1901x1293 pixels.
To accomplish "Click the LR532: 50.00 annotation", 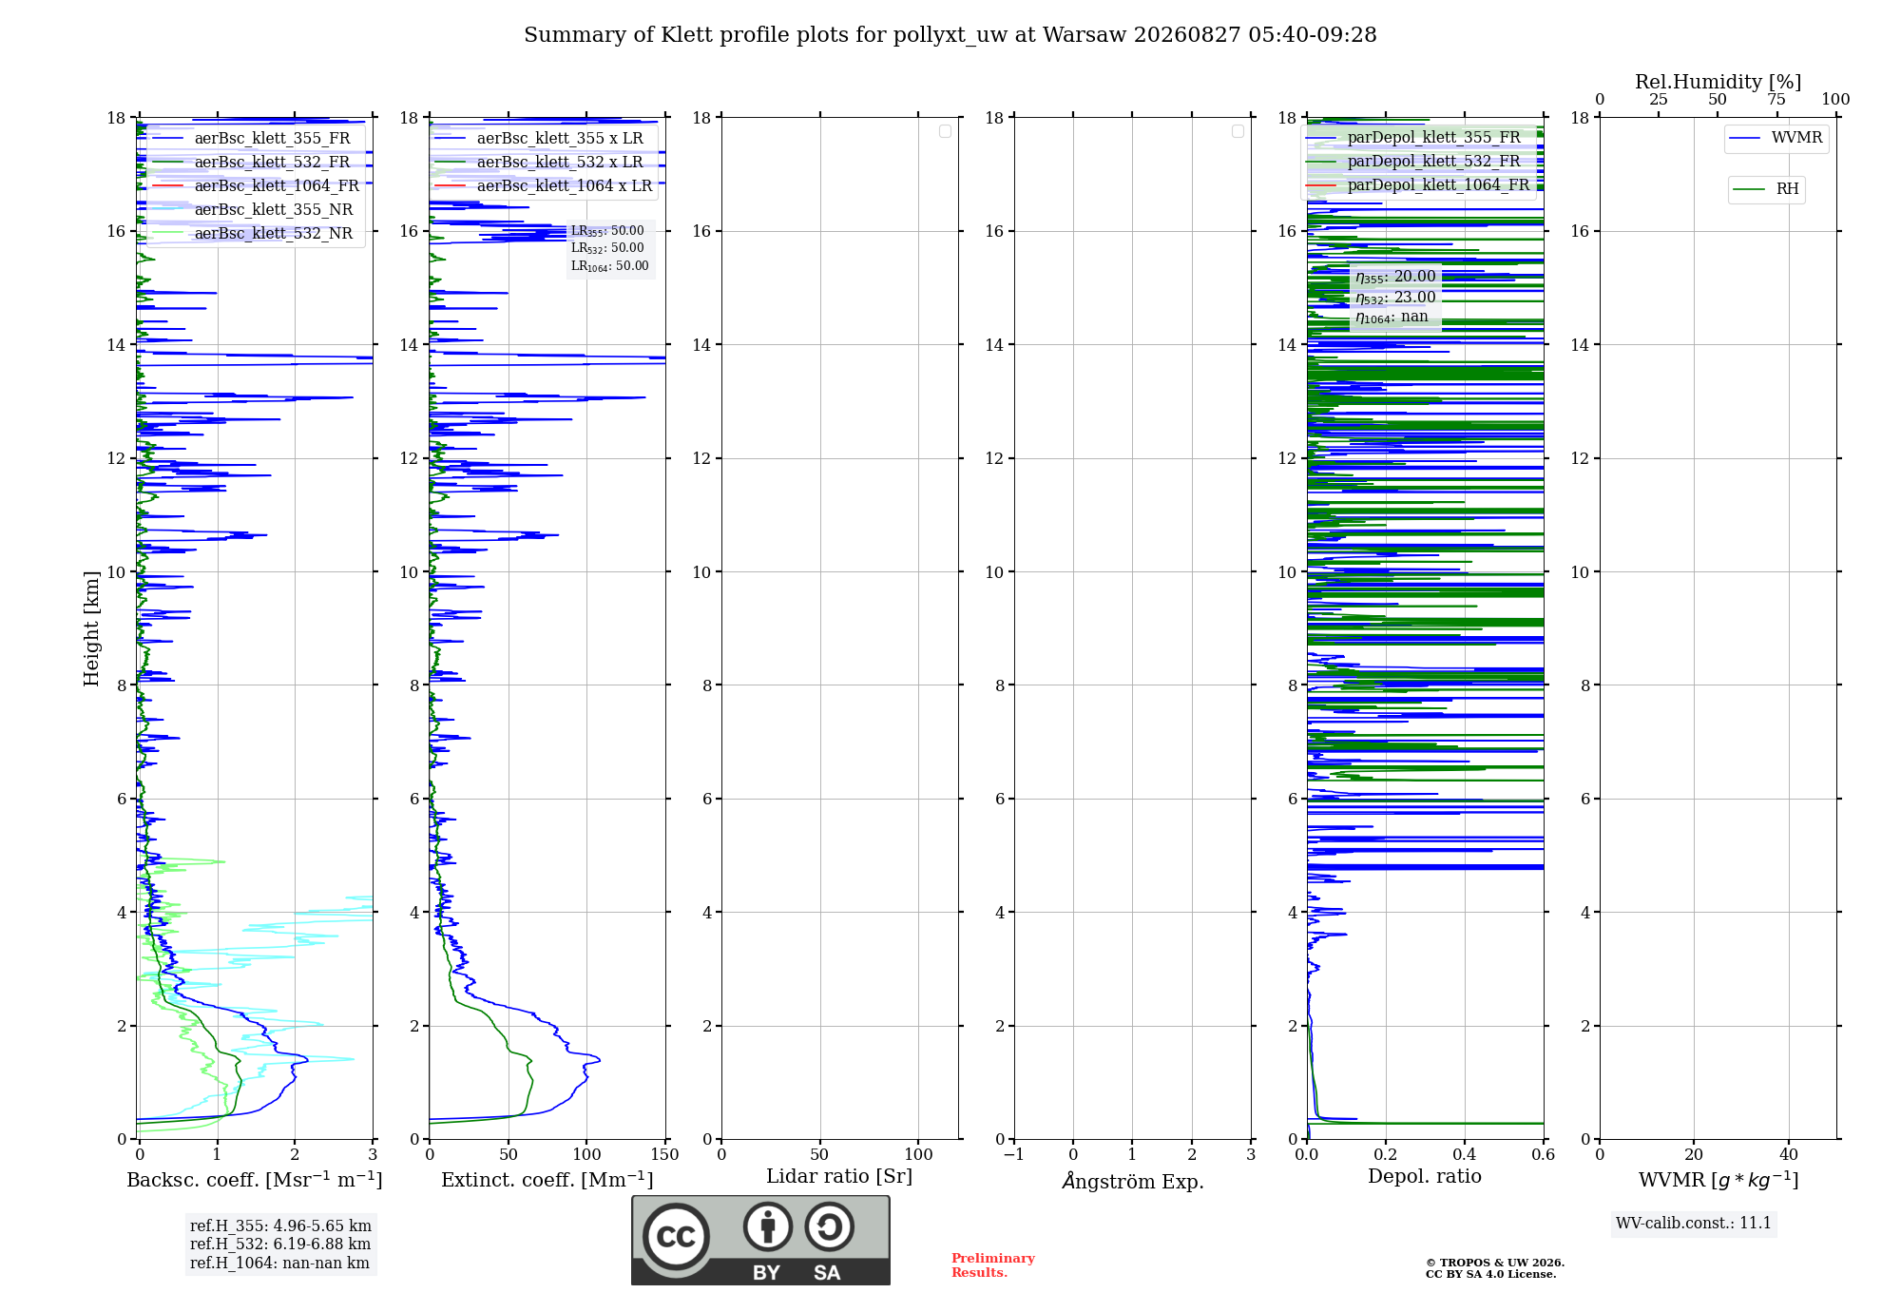I will (x=607, y=248).
